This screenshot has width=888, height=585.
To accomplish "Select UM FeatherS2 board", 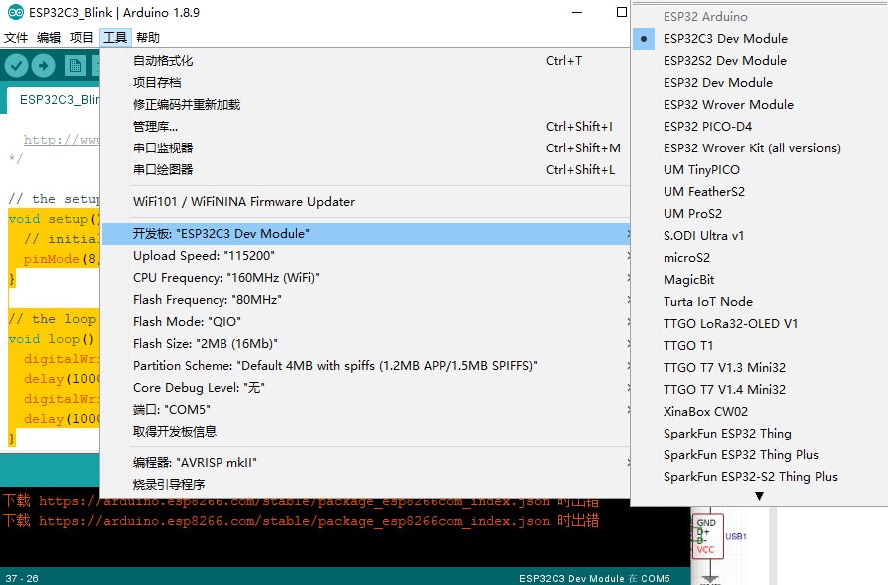I will point(759,192).
